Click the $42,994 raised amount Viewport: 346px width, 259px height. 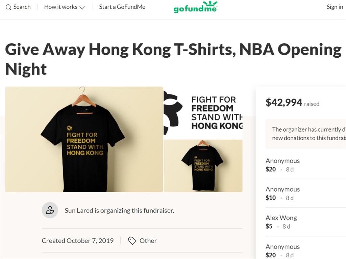click(x=284, y=103)
